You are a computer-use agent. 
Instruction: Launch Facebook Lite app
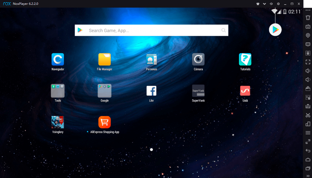point(151,91)
